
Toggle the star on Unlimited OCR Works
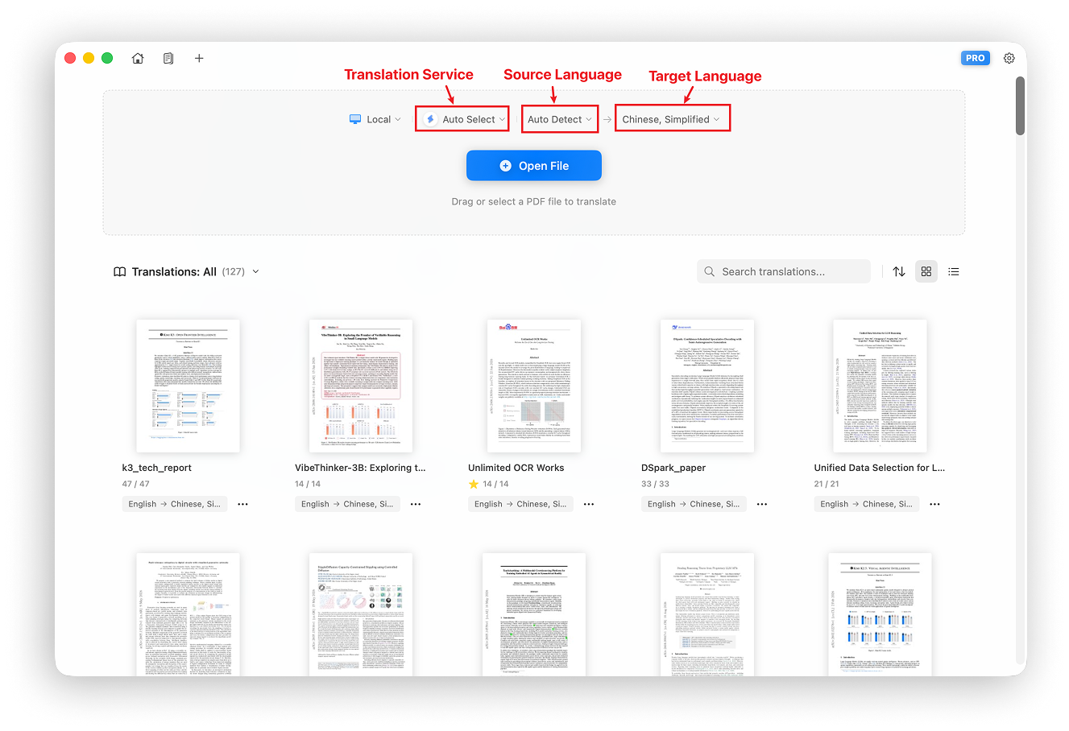474,484
